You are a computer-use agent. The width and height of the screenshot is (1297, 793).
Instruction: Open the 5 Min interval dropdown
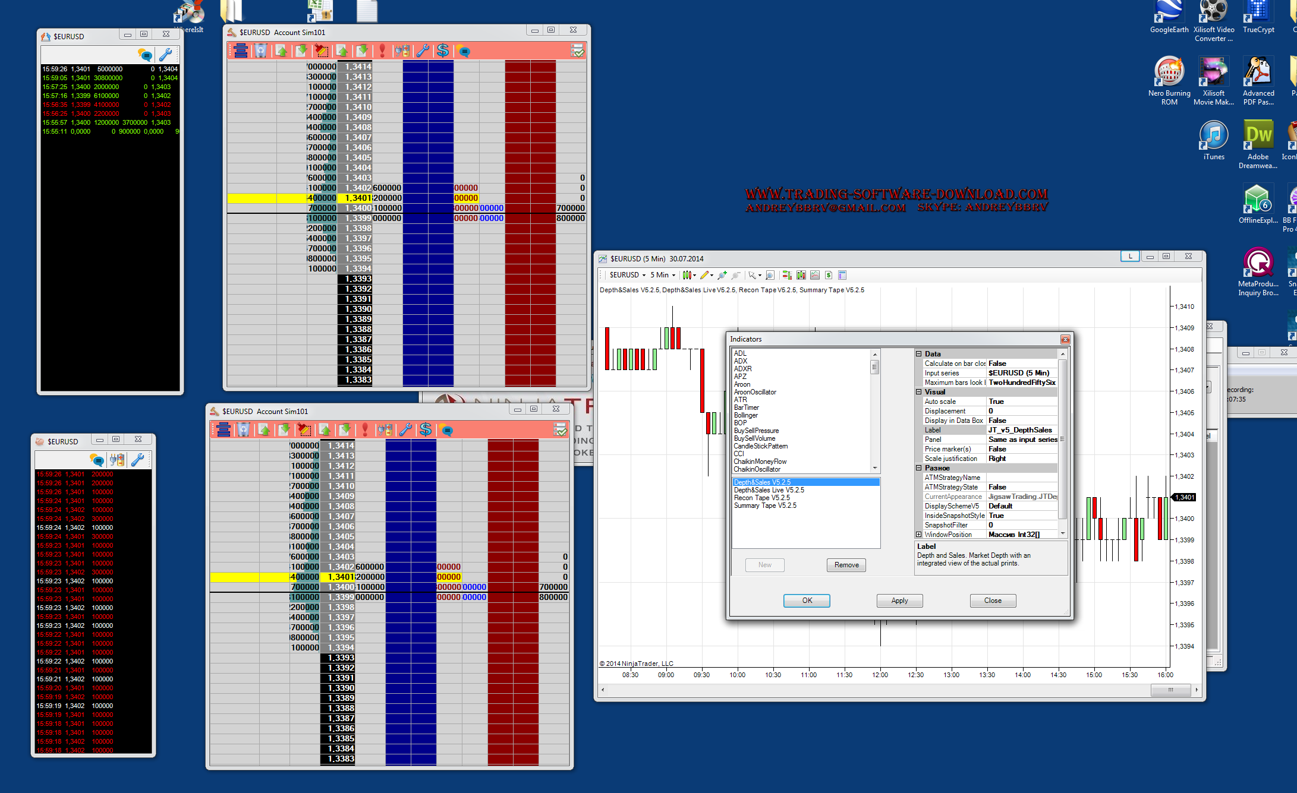(663, 275)
